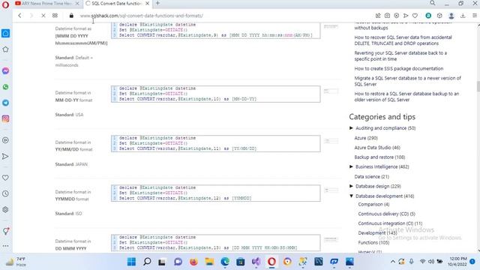Screen dimensions: 480x270
Task: Open Opera sidebar Home icon
Action: [x=5, y=33]
